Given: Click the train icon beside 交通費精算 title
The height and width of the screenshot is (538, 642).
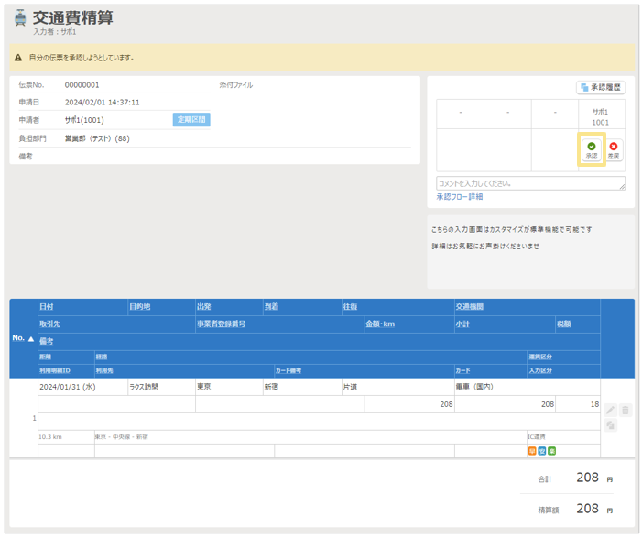Looking at the screenshot, I should point(20,19).
